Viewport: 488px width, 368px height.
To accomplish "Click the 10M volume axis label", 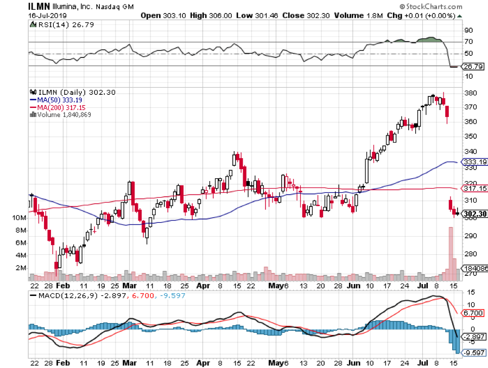I will 20,217.
